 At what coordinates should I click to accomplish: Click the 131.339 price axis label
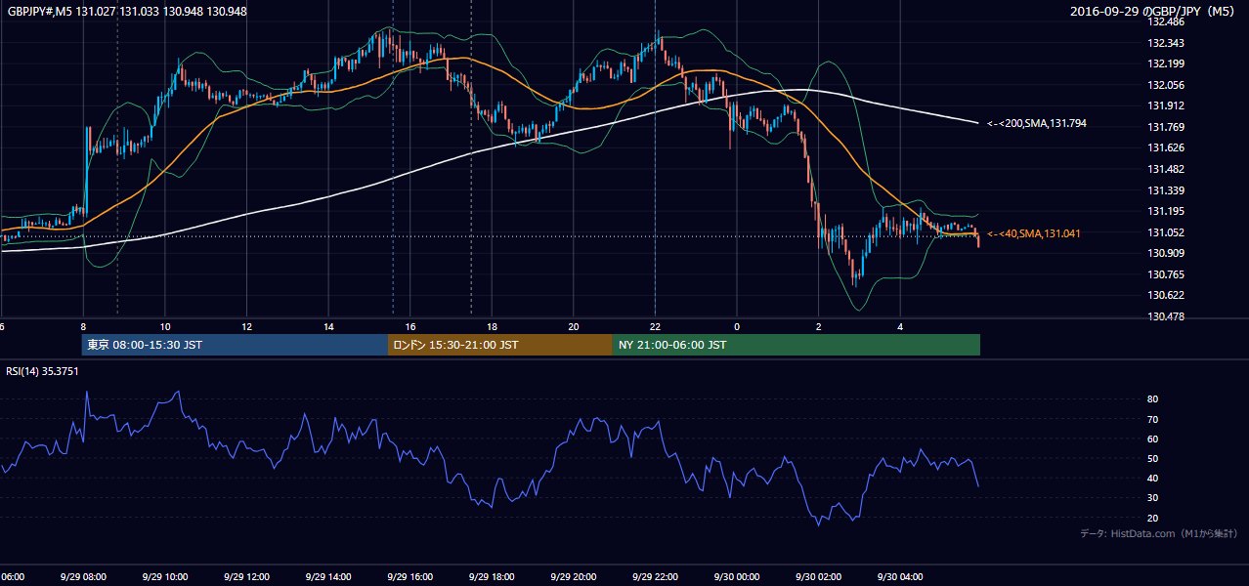click(x=1166, y=190)
